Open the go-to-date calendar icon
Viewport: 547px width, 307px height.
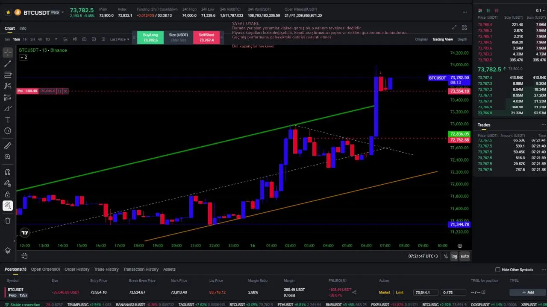(24, 256)
